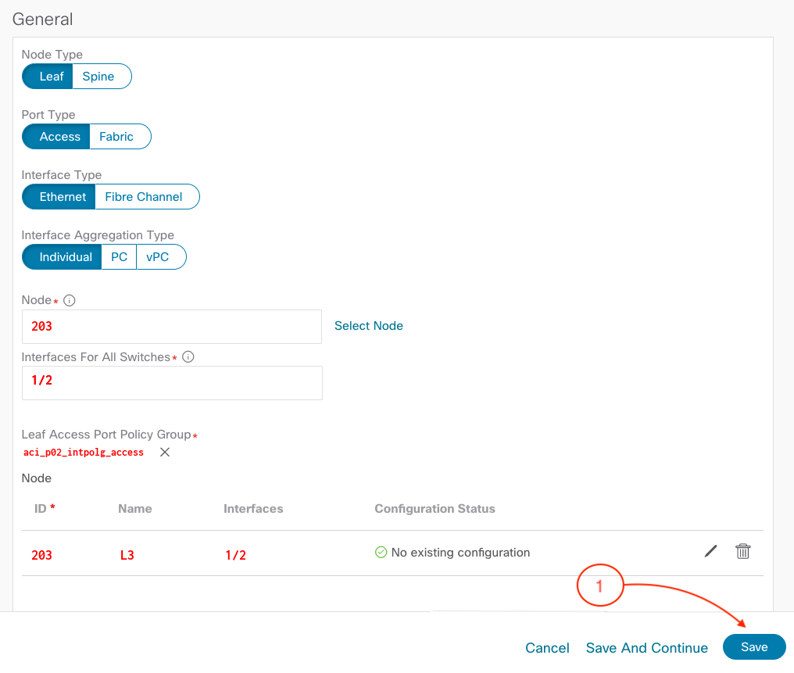Screen dimensions: 794x673
Task: Click the Interface Aggregation Type label
Action: (98, 235)
